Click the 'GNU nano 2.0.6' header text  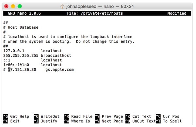(24, 13)
